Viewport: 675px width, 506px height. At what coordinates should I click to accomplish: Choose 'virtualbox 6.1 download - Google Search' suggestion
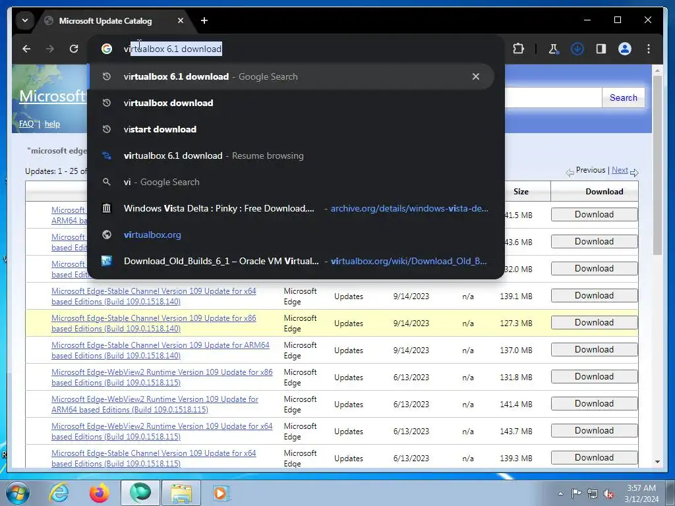(x=291, y=76)
